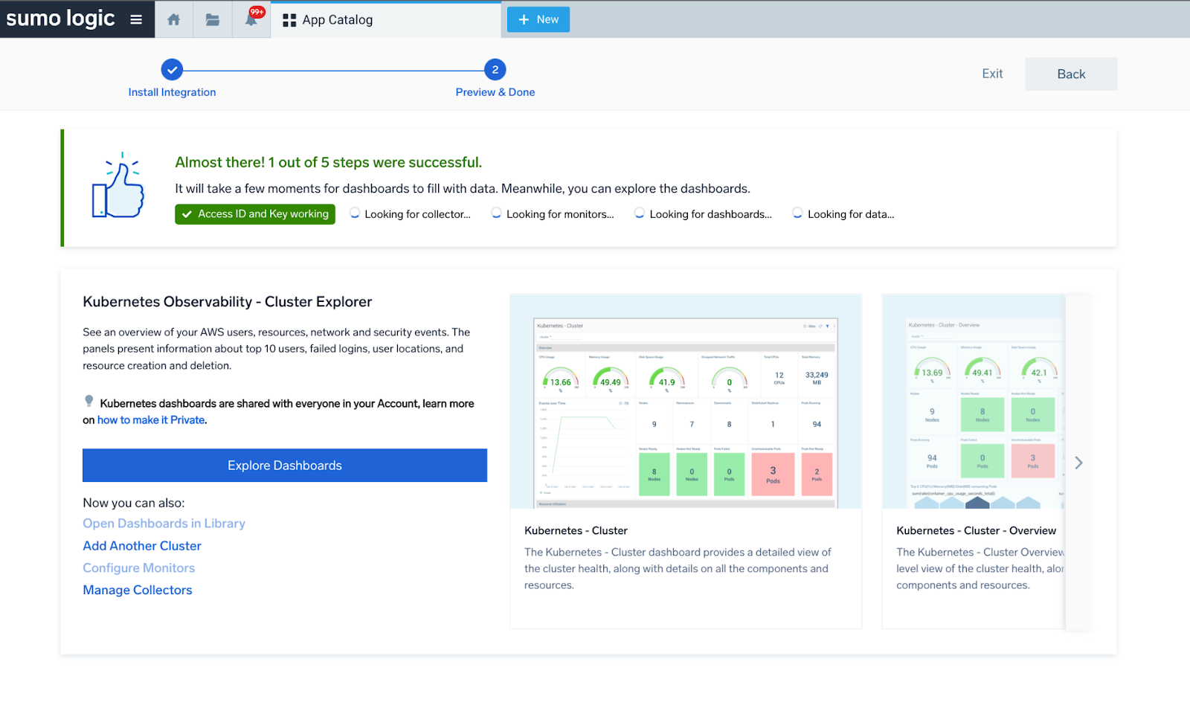Open the Kubernetes - Cluster dashboard thumbnail
The image size is (1190, 711).
tap(686, 402)
